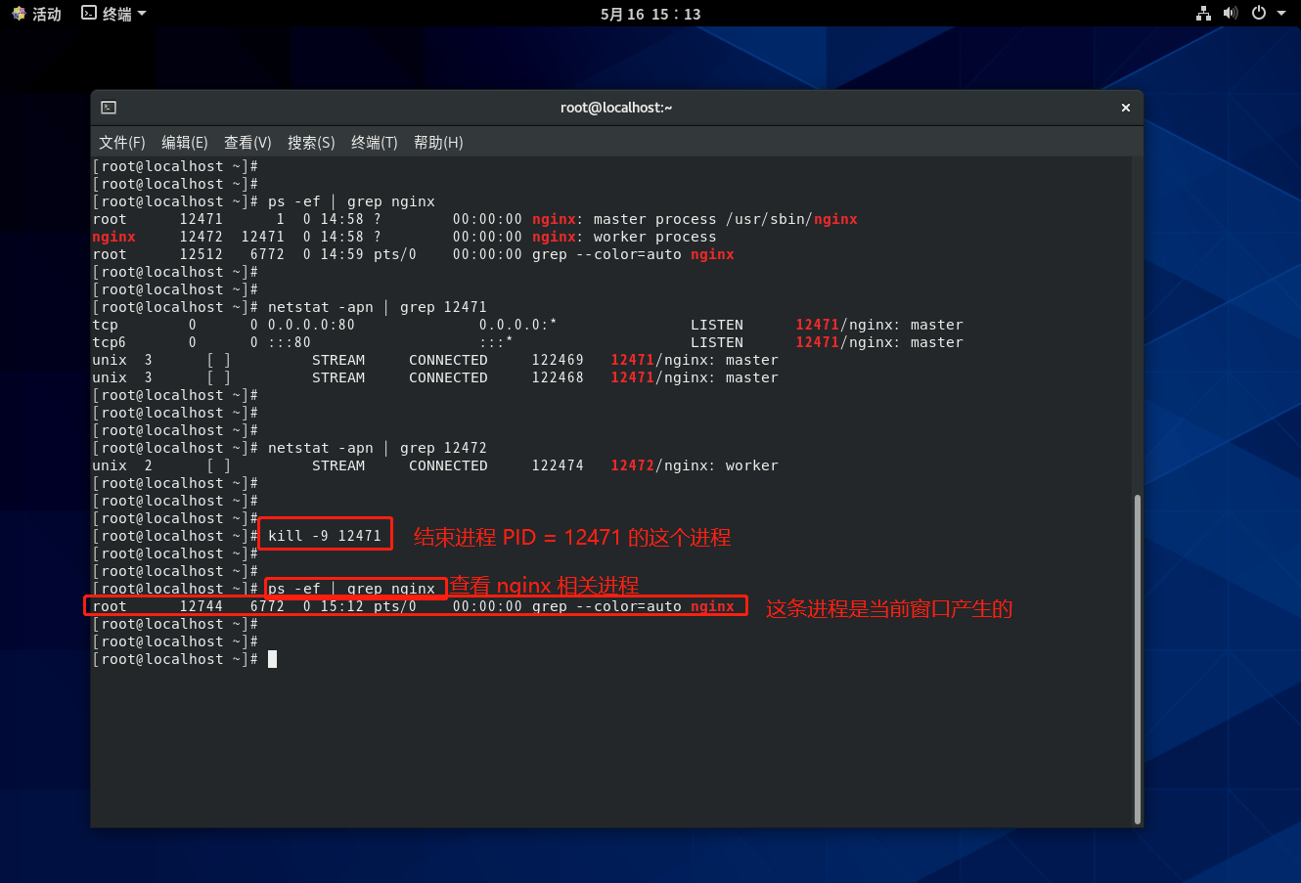
Task: Click the GNOME foot icon beside 活动
Action: click(19, 14)
